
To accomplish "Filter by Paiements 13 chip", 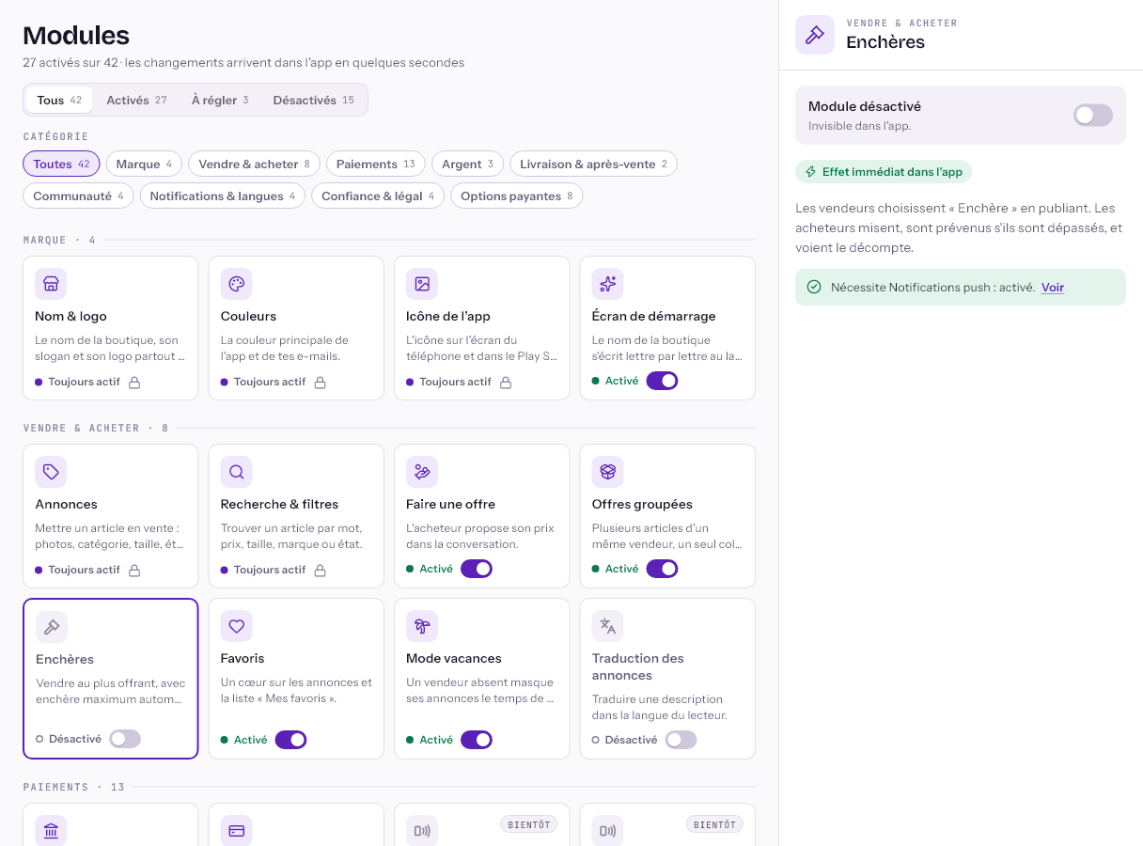I will [375, 164].
